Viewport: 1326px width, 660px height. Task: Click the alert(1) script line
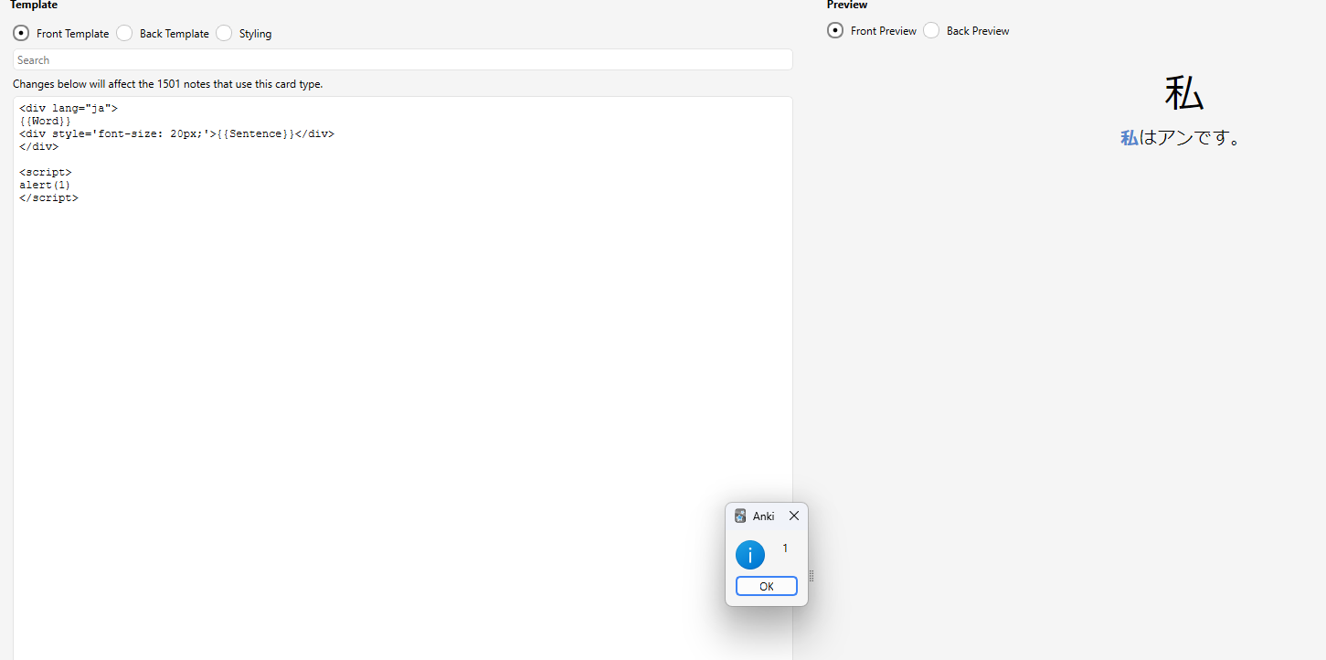pyautogui.click(x=45, y=185)
